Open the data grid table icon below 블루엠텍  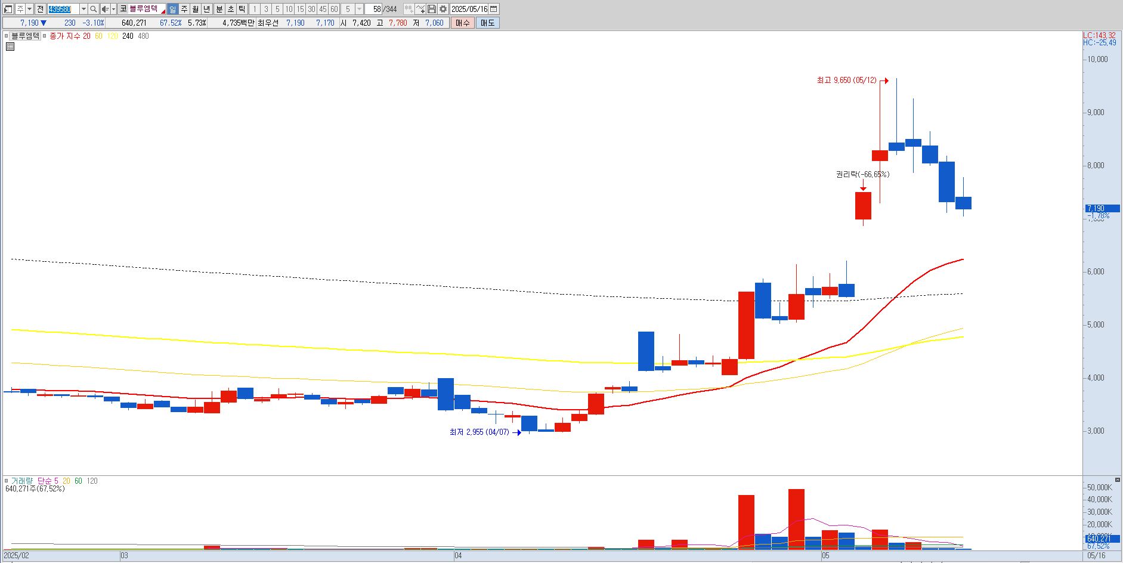pyautogui.click(x=10, y=47)
